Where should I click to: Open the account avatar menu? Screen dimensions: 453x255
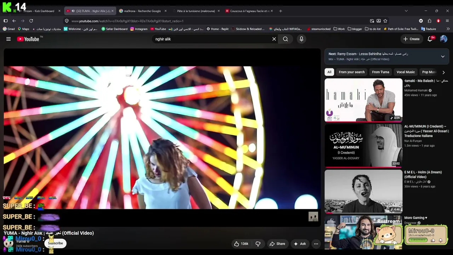443,39
